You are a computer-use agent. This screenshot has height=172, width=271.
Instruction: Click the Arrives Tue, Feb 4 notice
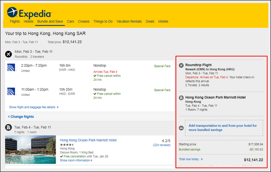click(105, 72)
